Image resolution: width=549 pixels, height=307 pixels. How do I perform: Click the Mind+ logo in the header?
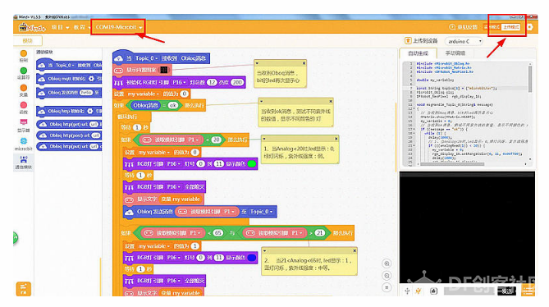[x=32, y=27]
